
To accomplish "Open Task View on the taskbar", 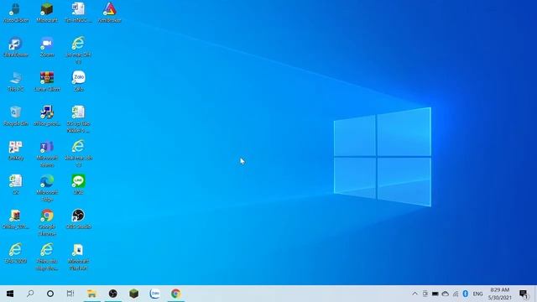I will tap(70, 294).
